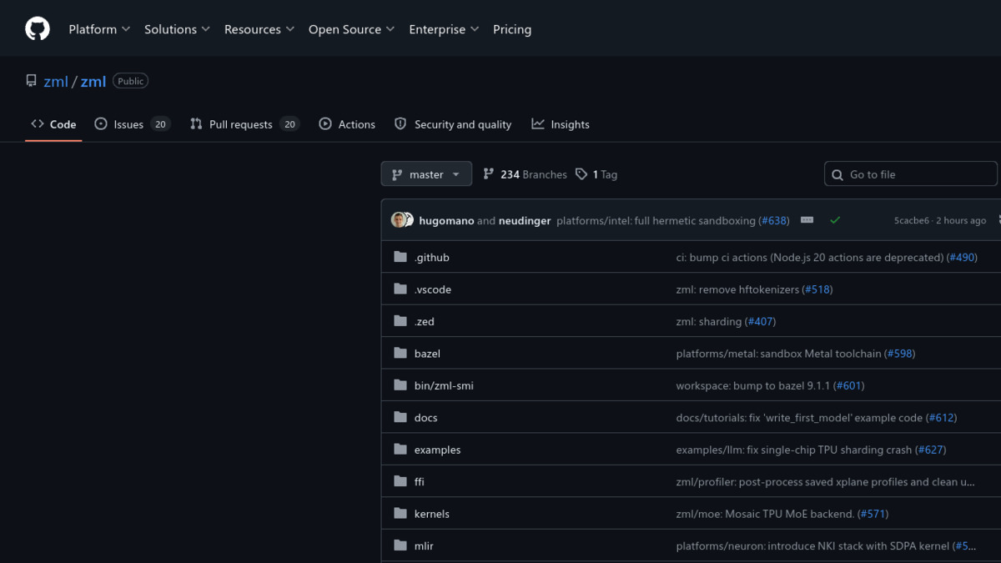1001x563 pixels.
Task: Click the bazel folder icon
Action: (400, 353)
